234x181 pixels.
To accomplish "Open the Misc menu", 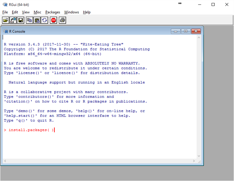I will point(37,12).
